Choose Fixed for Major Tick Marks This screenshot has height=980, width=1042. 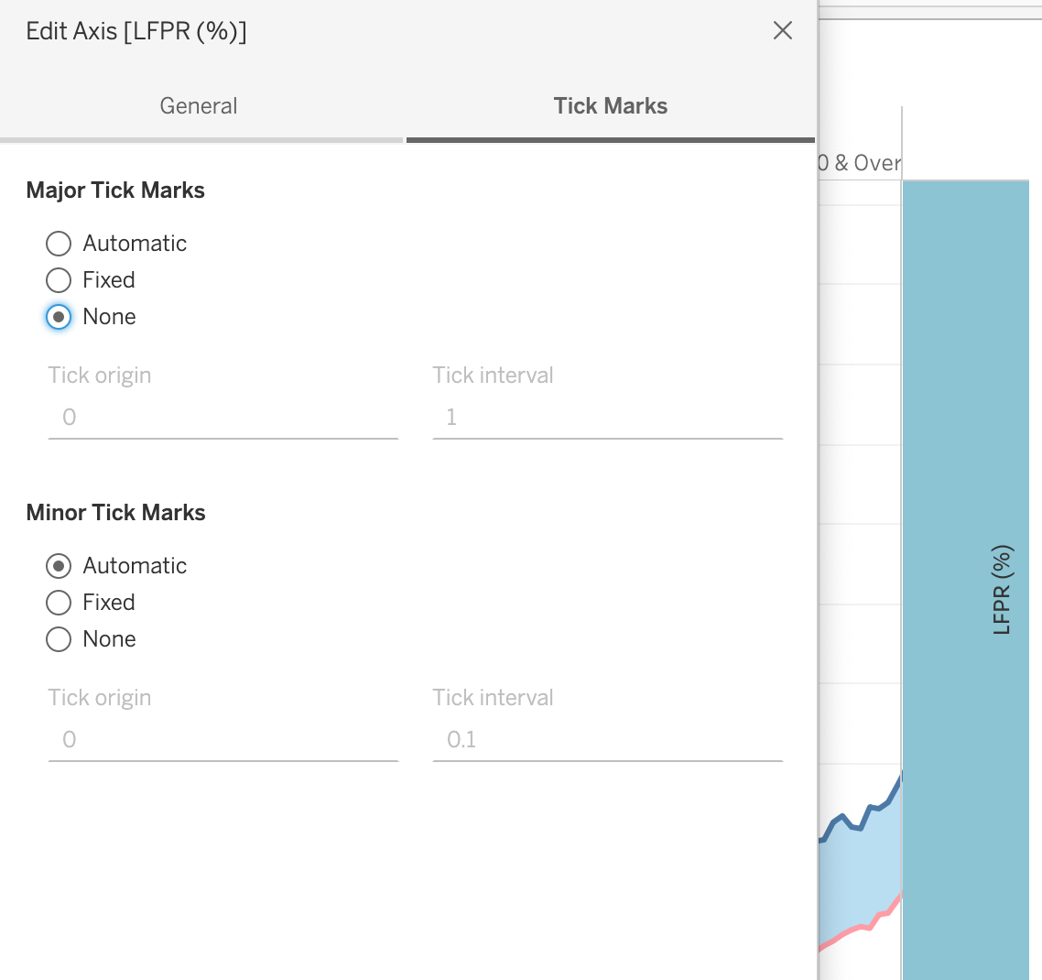click(x=59, y=280)
